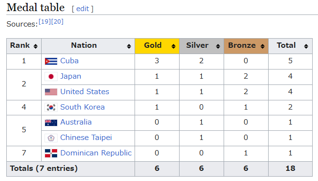The image size is (318, 181).
Task: Click the Dominican Republic flag icon
Action: 51,153
